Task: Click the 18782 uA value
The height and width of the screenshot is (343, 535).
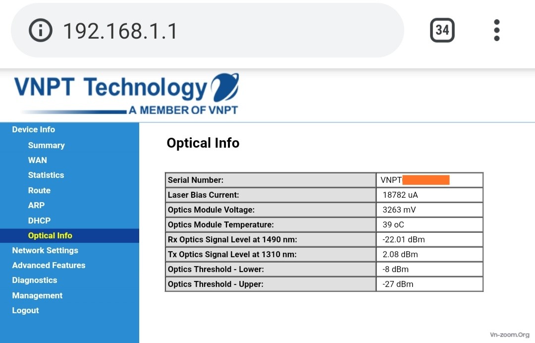Action: tap(429, 195)
